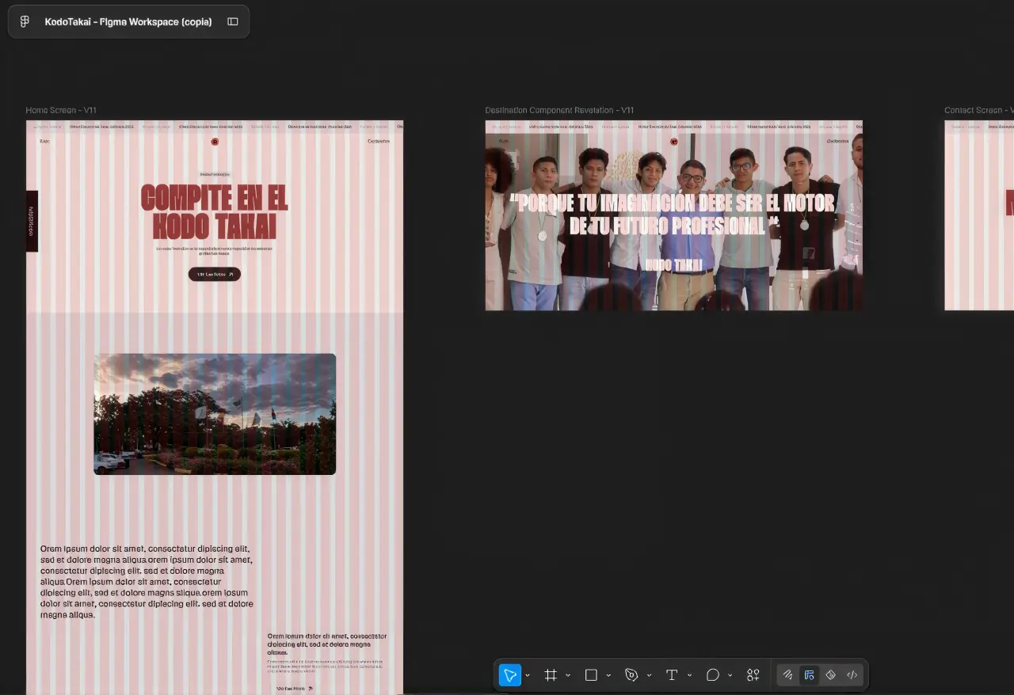Image resolution: width=1014 pixels, height=695 pixels.
Task: Select the Comment tool
Action: [712, 675]
